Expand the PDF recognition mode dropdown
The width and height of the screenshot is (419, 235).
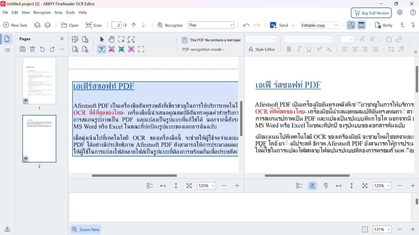coord(203,49)
